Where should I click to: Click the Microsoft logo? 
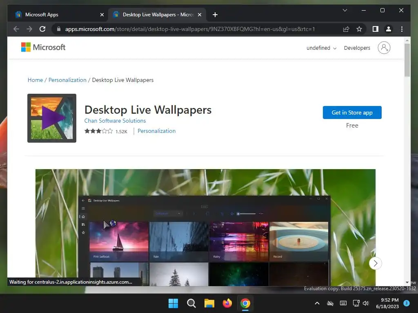pos(43,47)
